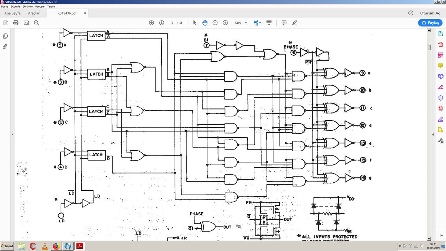The width and height of the screenshot is (446, 251).
Task: Activate the hand pan tool
Action: point(205,23)
